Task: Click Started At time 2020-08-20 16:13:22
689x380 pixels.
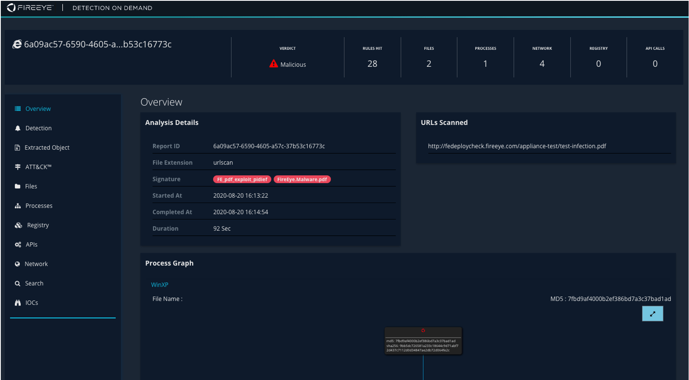Action: pyautogui.click(x=241, y=196)
